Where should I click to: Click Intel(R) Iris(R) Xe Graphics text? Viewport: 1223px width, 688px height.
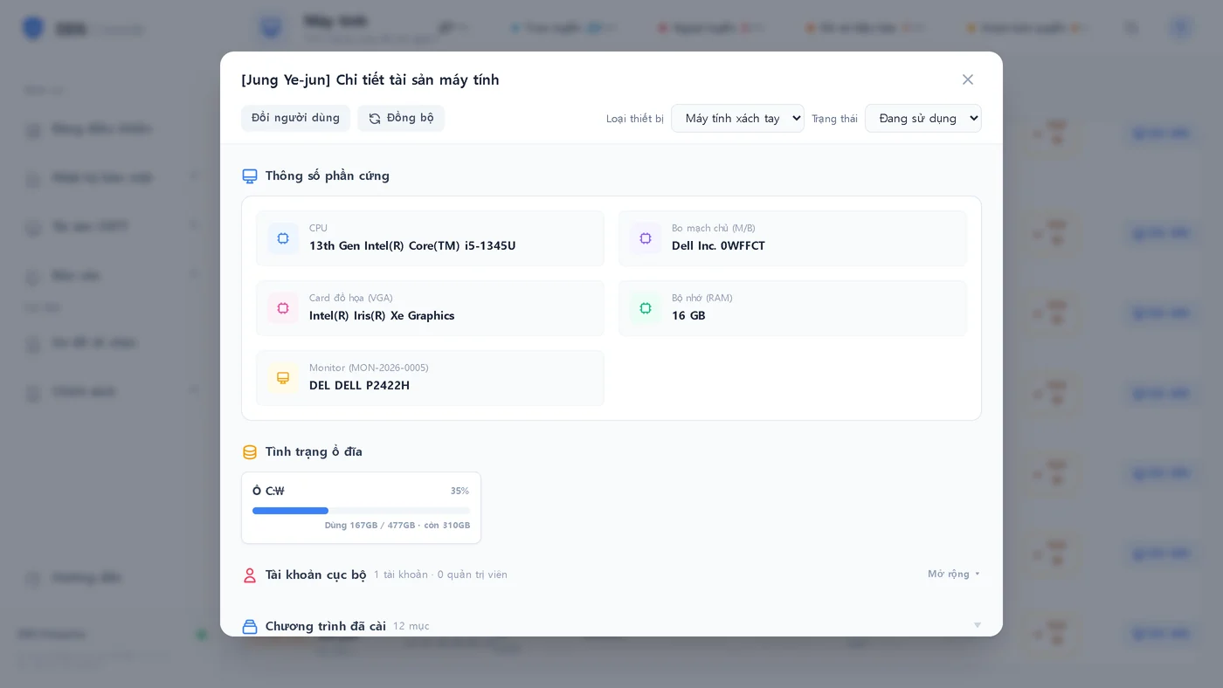382,316
